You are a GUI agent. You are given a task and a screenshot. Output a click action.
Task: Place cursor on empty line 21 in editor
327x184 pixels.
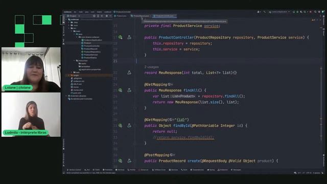pyautogui.click(x=227, y=61)
